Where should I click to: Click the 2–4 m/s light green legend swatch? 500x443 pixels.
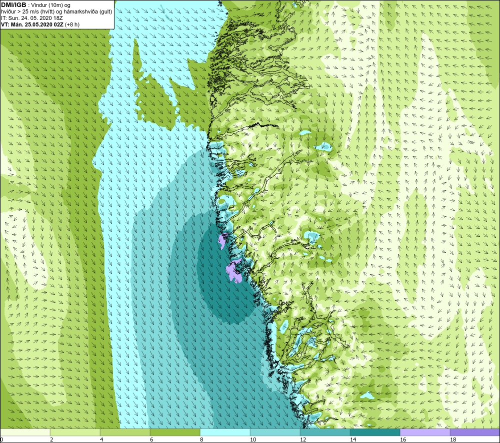[x=75, y=432]
